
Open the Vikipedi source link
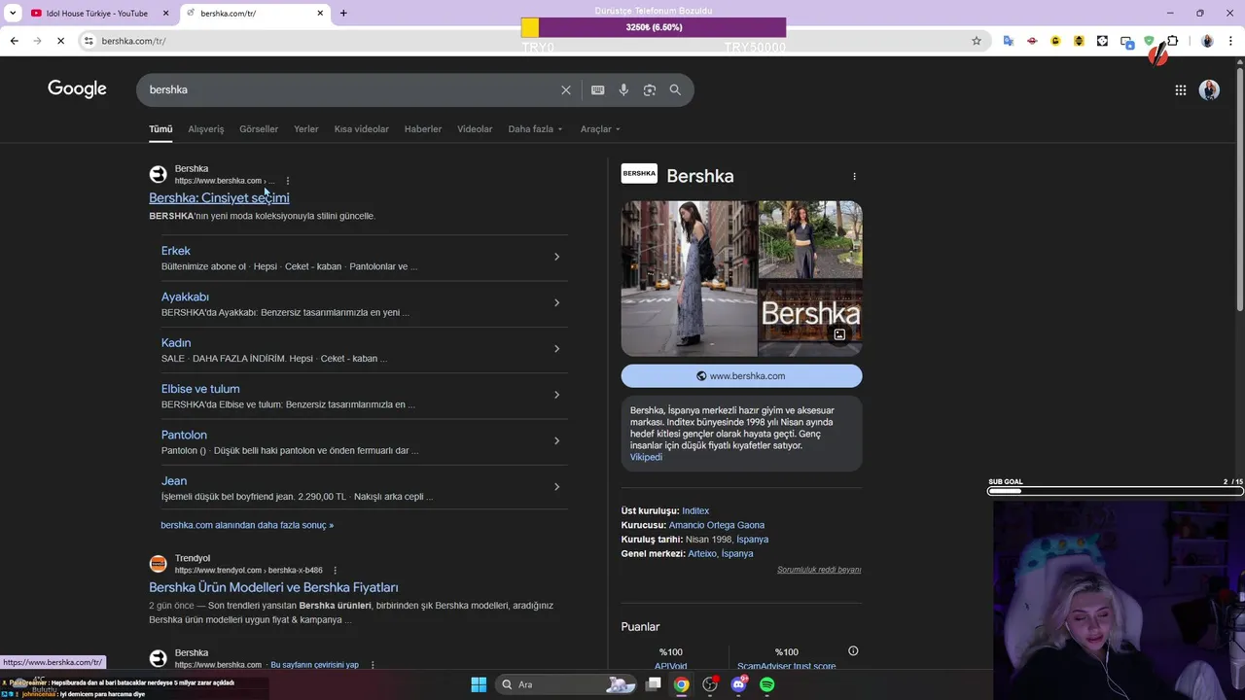coord(646,457)
